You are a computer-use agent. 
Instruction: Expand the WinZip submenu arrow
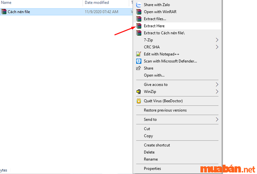click(217, 92)
